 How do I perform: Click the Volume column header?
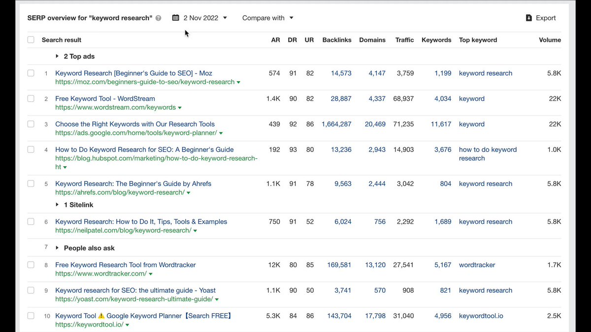[x=550, y=40]
